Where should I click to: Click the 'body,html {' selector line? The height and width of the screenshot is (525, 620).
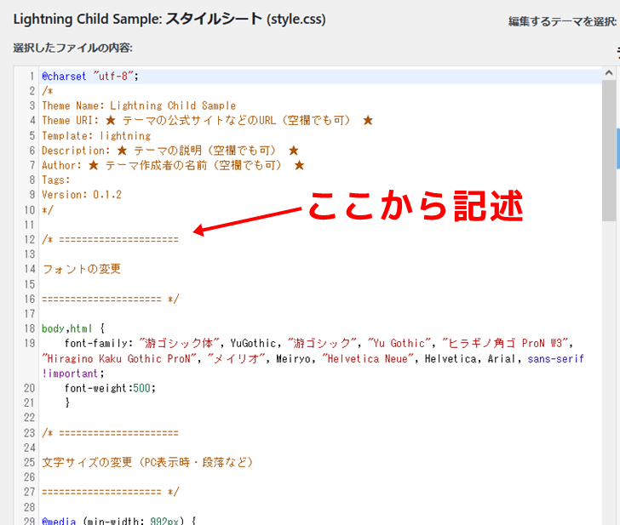(x=73, y=328)
